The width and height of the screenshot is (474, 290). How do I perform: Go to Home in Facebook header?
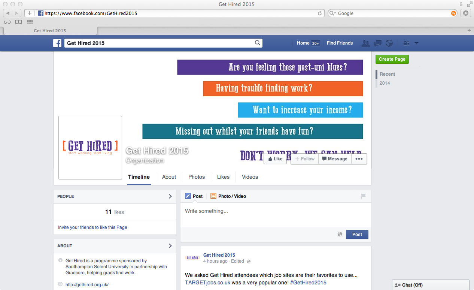[x=303, y=43]
